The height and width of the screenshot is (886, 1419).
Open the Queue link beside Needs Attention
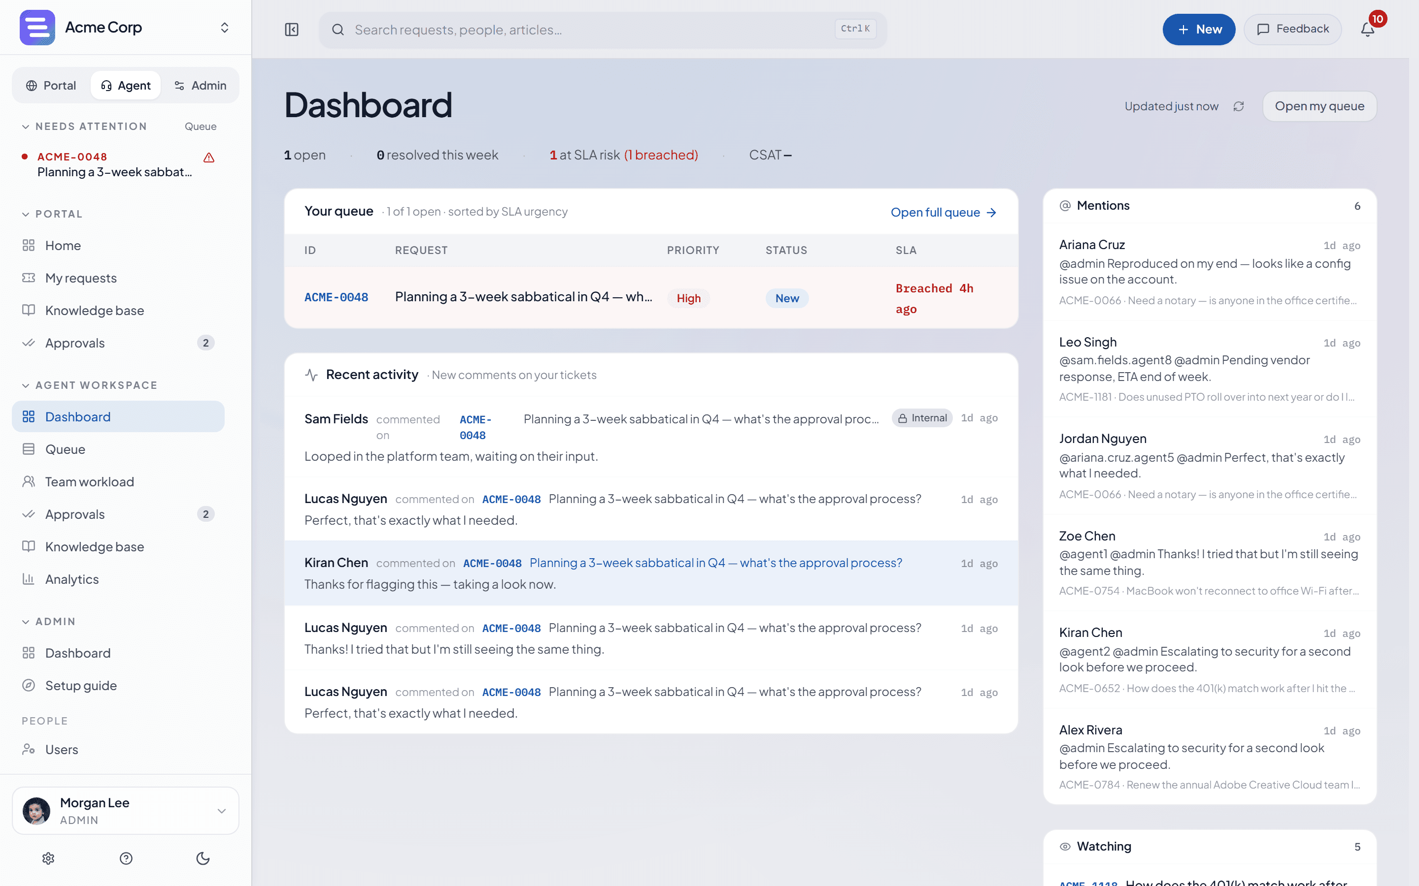click(201, 127)
